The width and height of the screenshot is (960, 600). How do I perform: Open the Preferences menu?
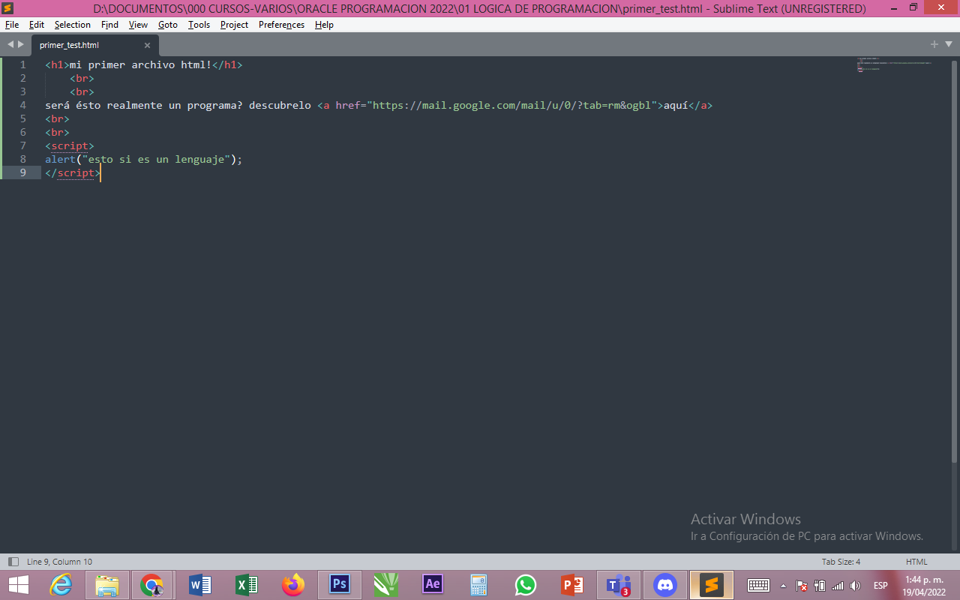point(281,25)
